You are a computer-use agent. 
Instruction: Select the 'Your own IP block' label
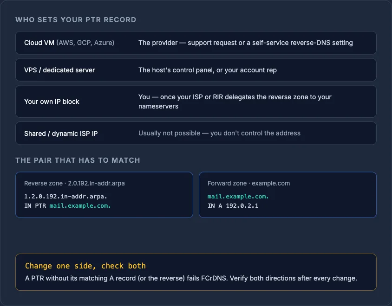pyautogui.click(x=52, y=102)
